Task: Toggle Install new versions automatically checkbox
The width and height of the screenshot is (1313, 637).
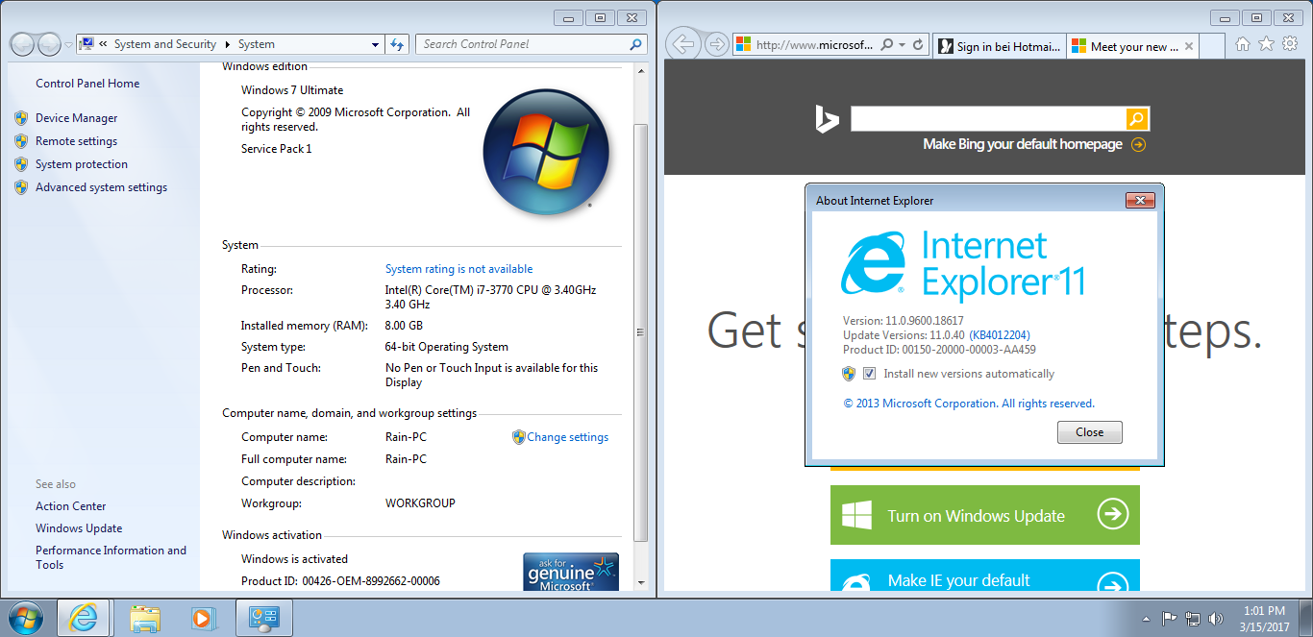Action: click(x=869, y=374)
